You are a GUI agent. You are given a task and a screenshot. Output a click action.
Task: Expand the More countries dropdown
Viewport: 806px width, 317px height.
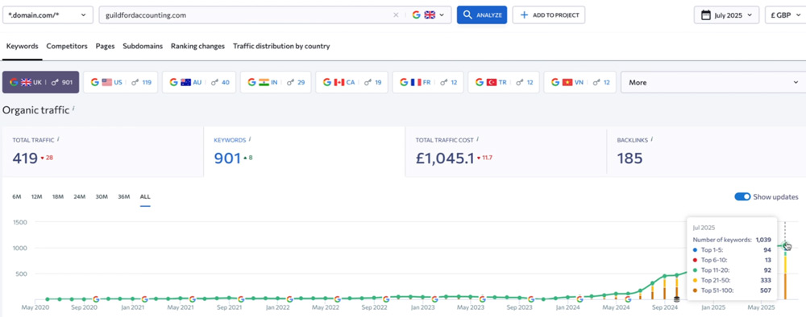pyautogui.click(x=713, y=82)
